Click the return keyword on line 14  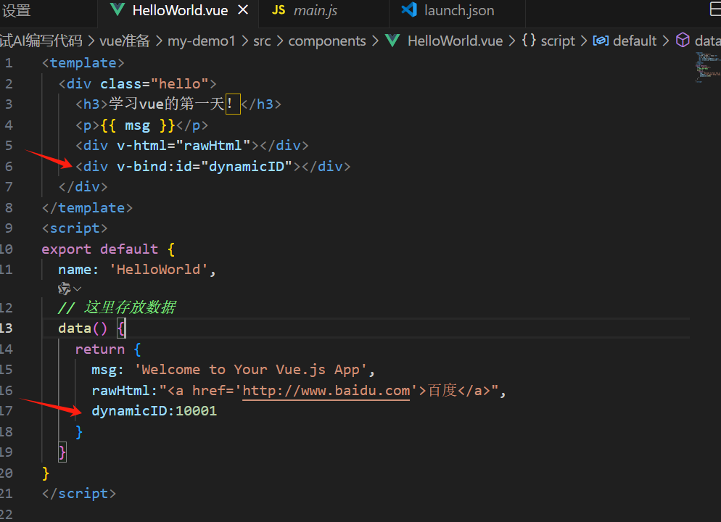tap(100, 349)
